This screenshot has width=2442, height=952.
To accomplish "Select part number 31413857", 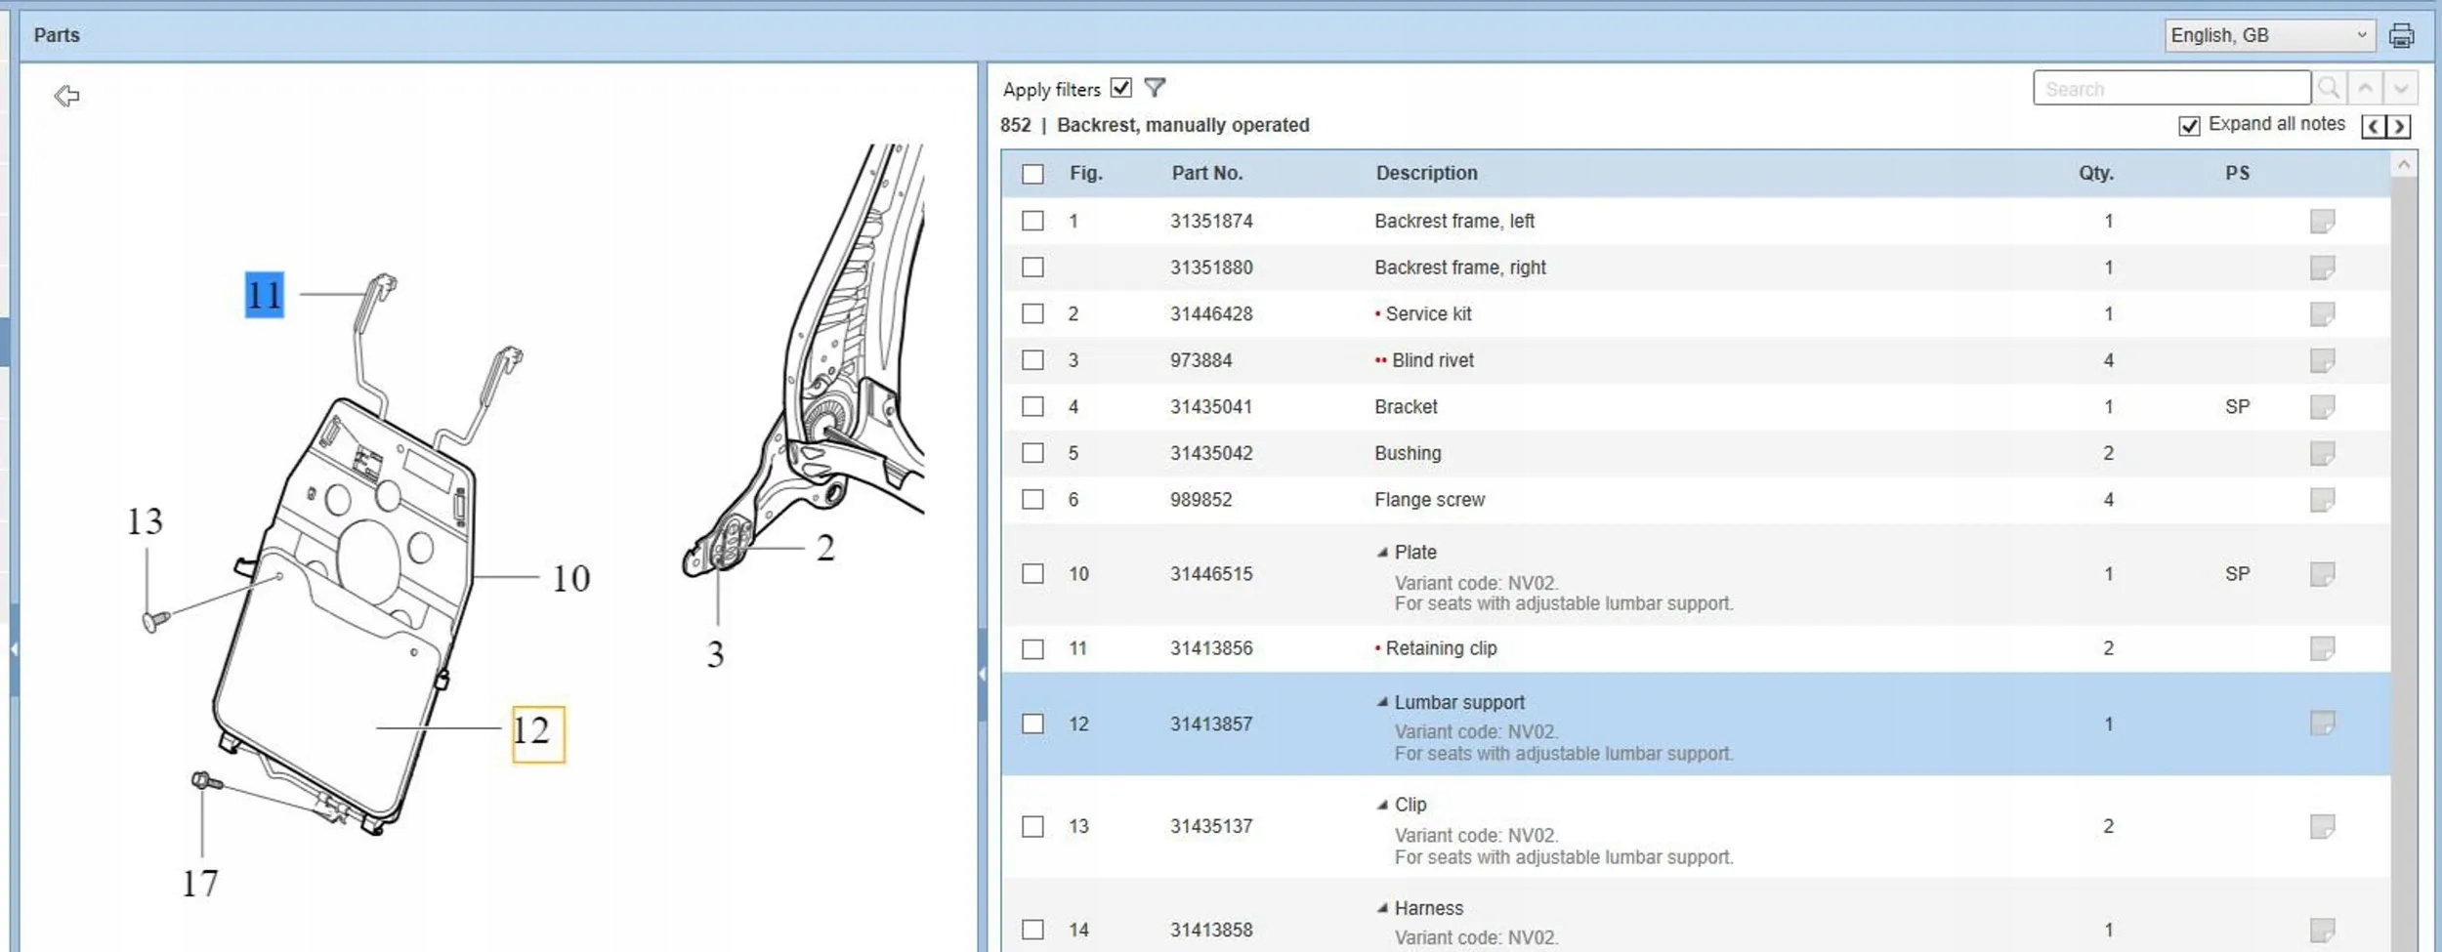I will click(x=1211, y=724).
